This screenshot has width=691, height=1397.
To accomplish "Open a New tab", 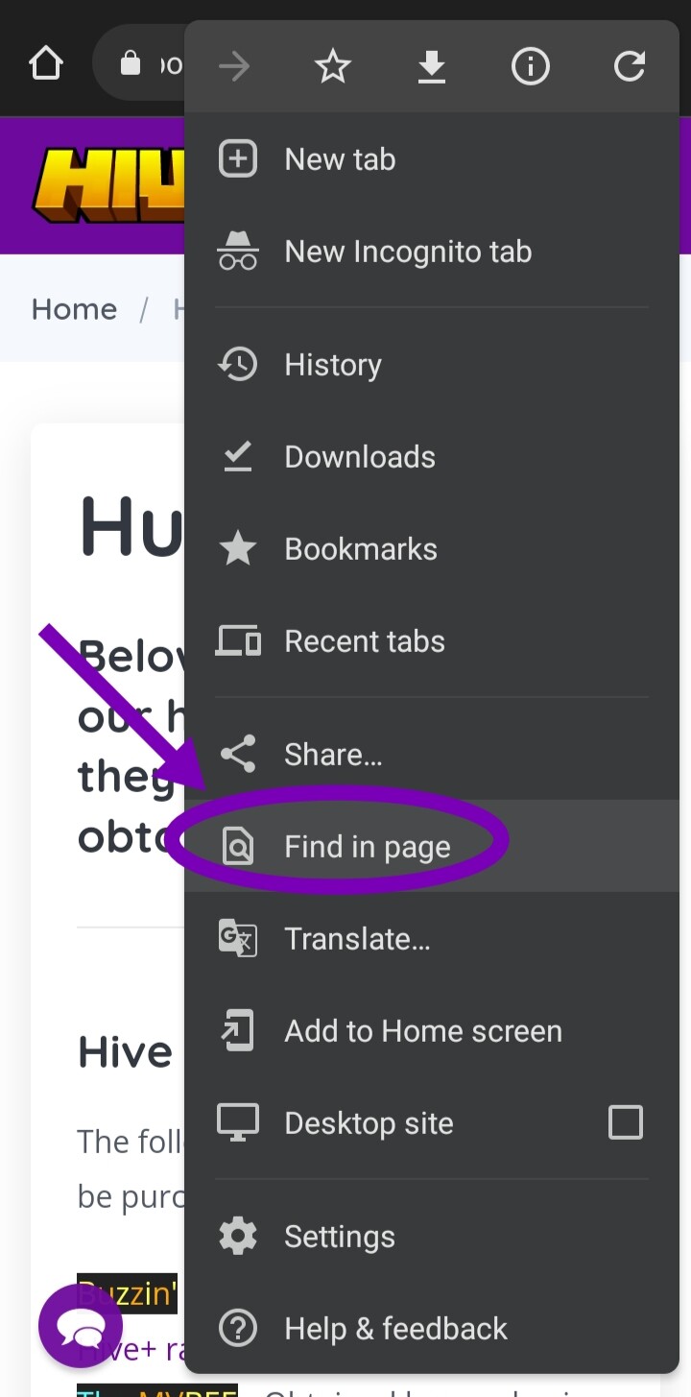I will (x=432, y=159).
